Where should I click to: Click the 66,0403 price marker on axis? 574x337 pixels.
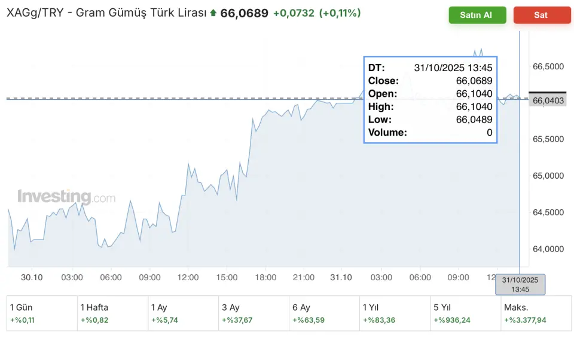pyautogui.click(x=548, y=100)
